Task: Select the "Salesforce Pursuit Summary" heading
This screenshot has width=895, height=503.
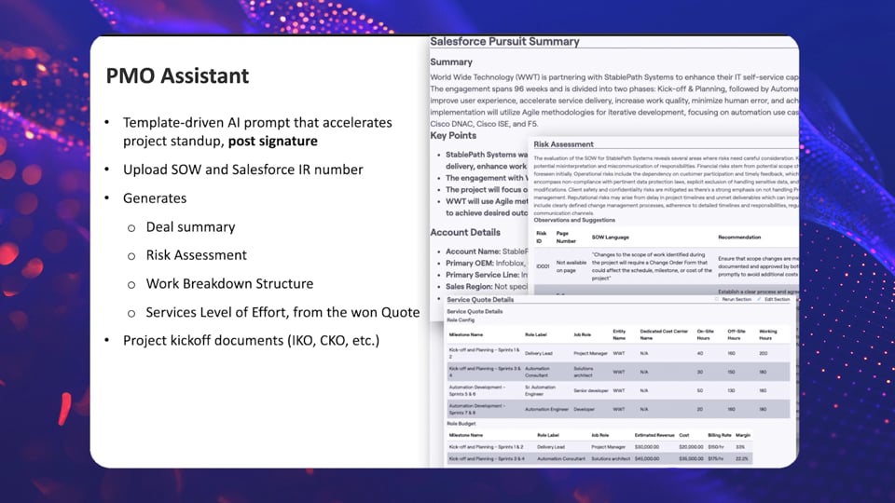Action: [504, 42]
